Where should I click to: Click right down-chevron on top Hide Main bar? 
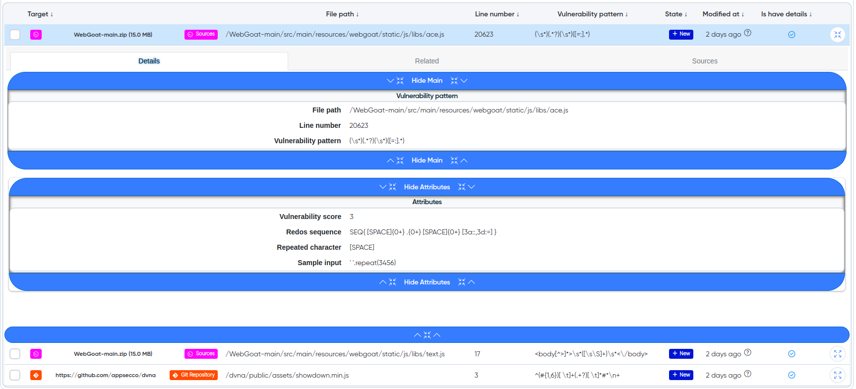pos(464,81)
